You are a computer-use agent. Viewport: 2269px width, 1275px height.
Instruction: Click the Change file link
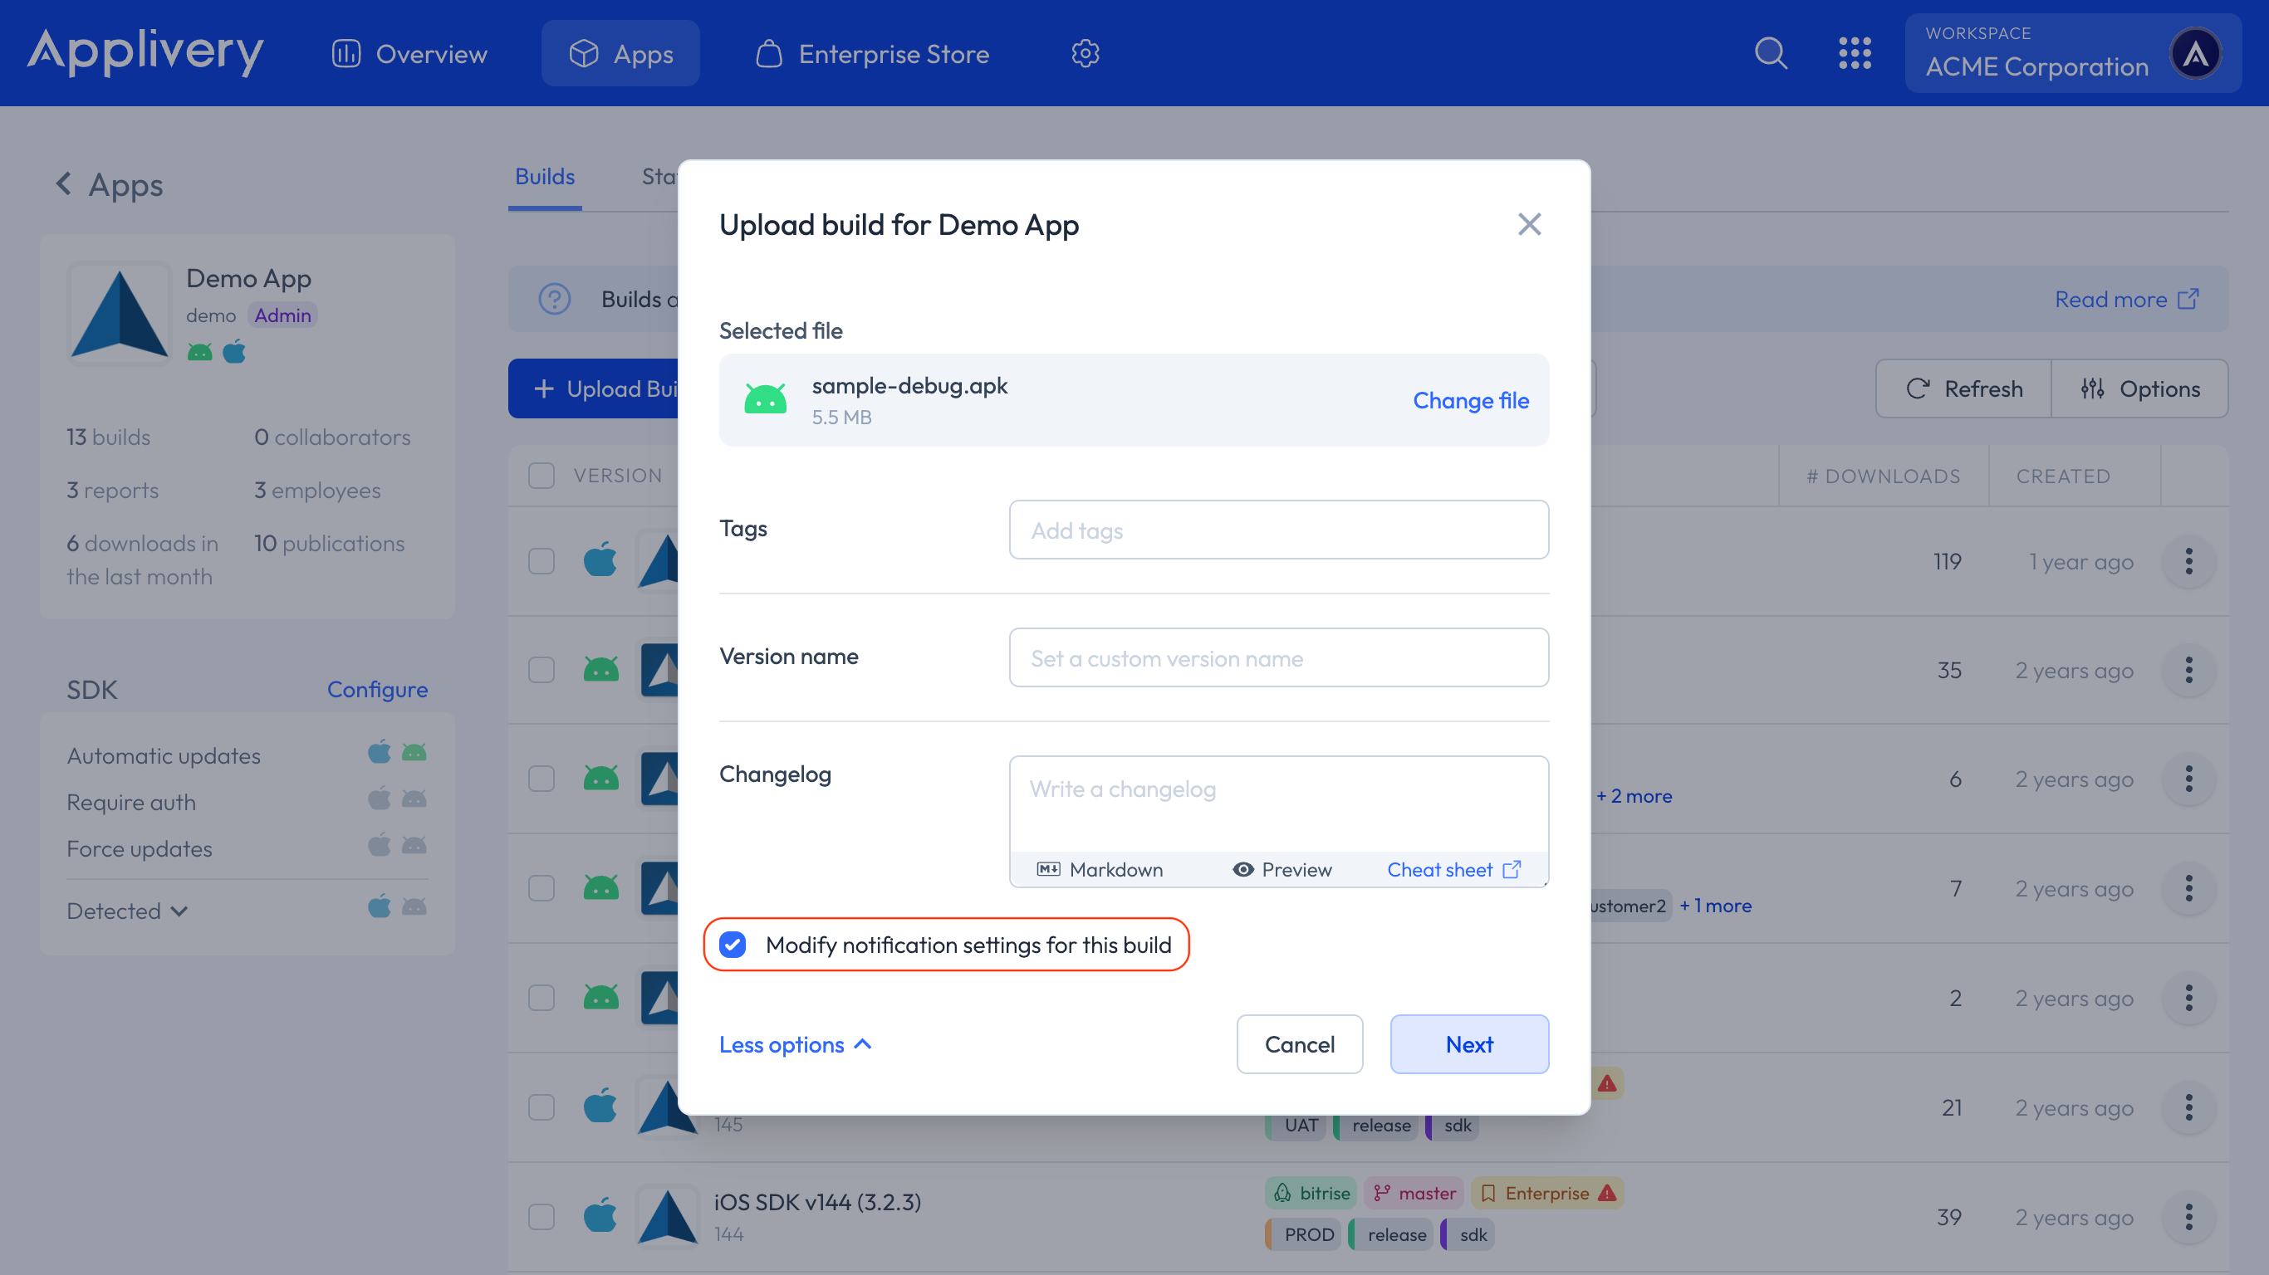1470,401
